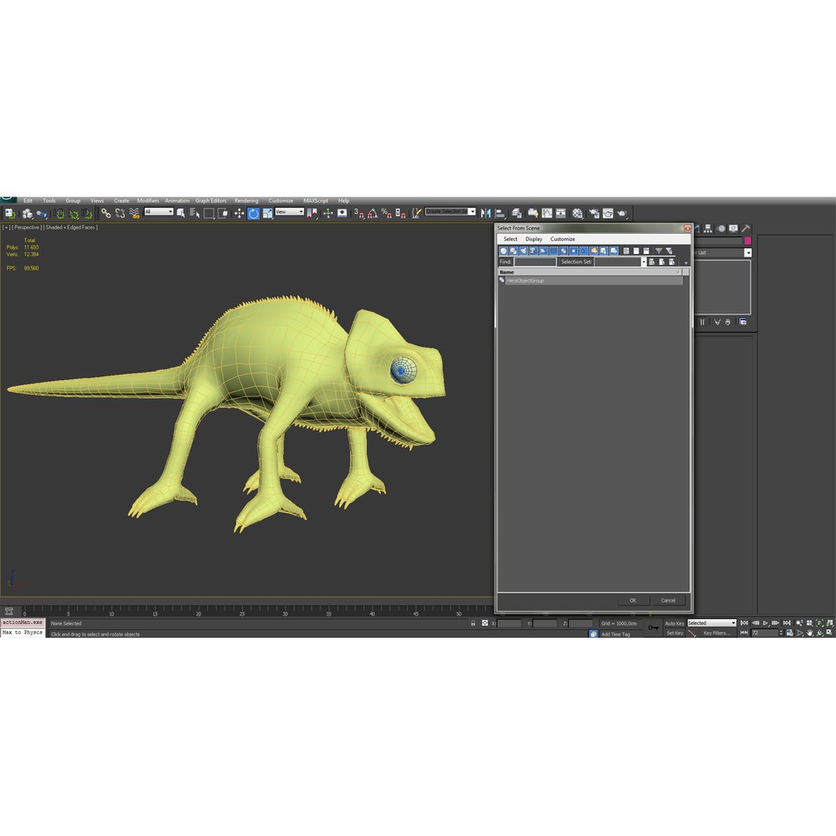
Task: Choose the Bind to Space Warp tool
Action: coord(135,214)
